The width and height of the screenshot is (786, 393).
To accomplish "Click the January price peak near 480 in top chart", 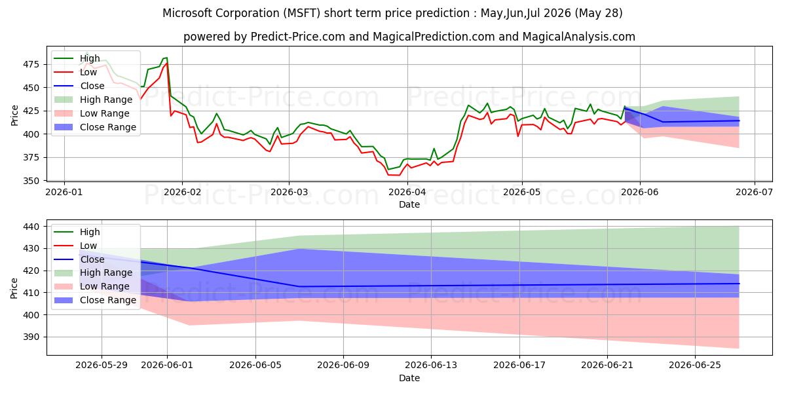I will (x=166, y=58).
